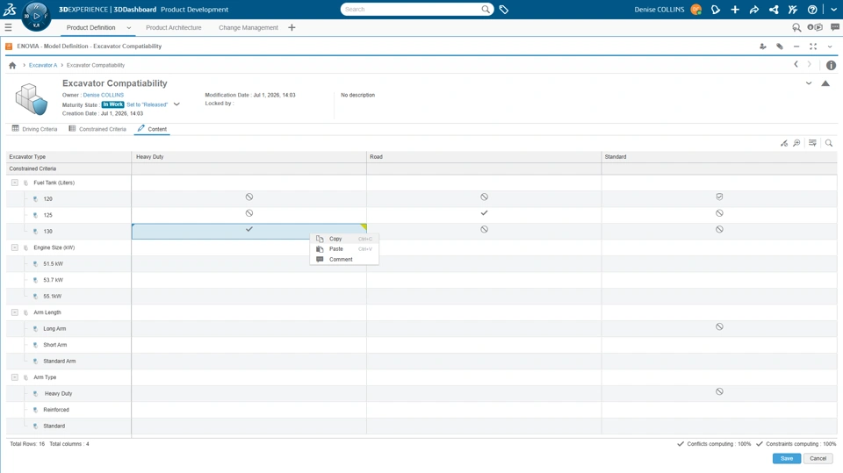Click the help question mark icon
The width and height of the screenshot is (843, 473).
[x=812, y=9]
